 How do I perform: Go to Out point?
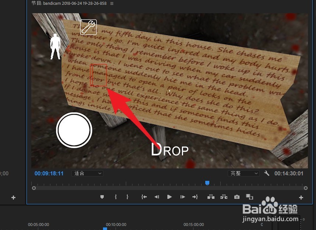point(195,197)
